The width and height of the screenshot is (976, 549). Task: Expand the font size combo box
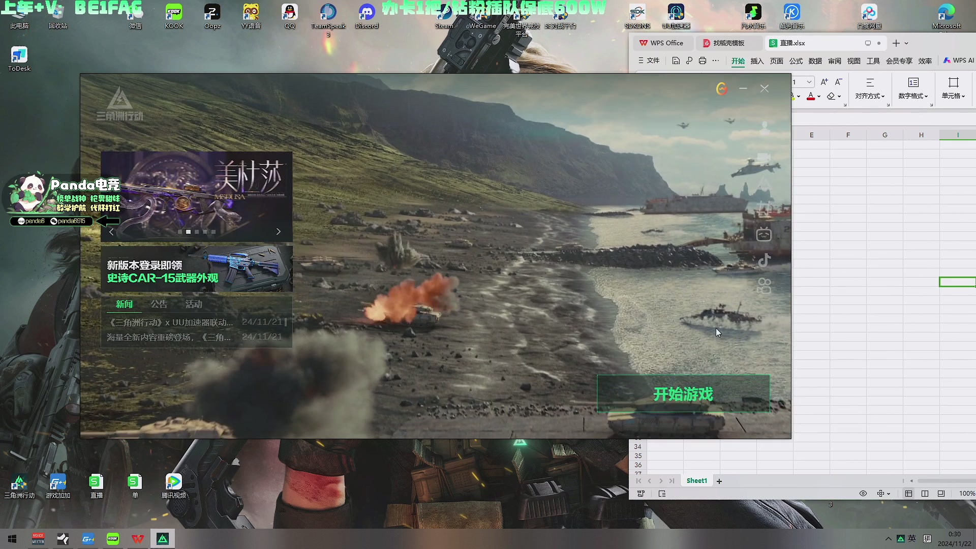pyautogui.click(x=809, y=82)
